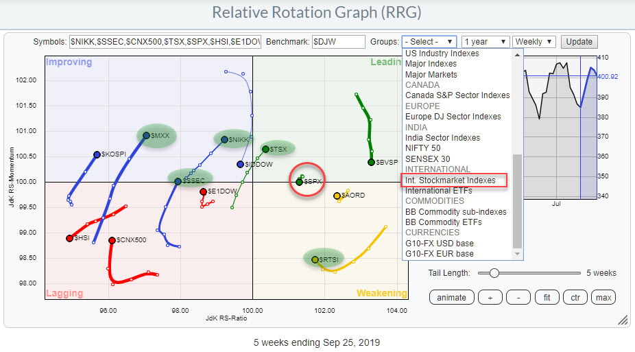
Task: Select the $AORD yellow data point
Action: [x=337, y=196]
